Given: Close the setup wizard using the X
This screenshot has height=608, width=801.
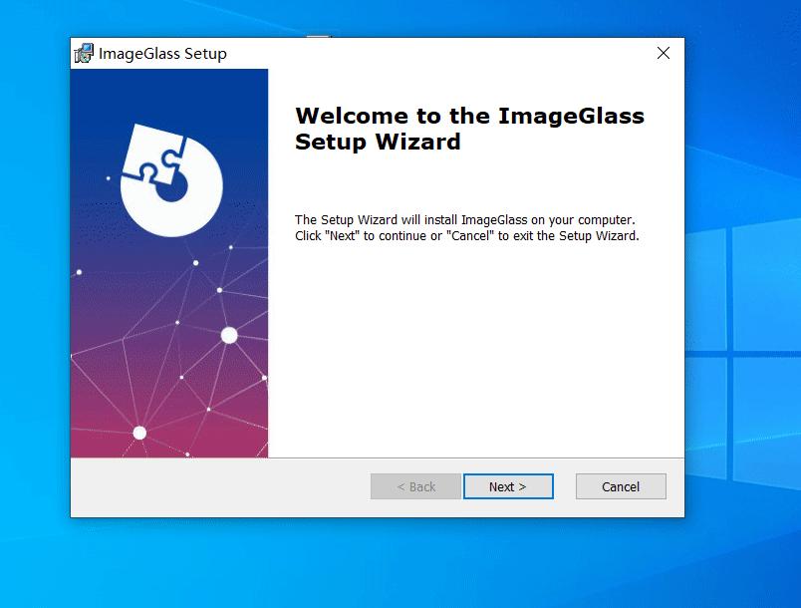Looking at the screenshot, I should [663, 54].
